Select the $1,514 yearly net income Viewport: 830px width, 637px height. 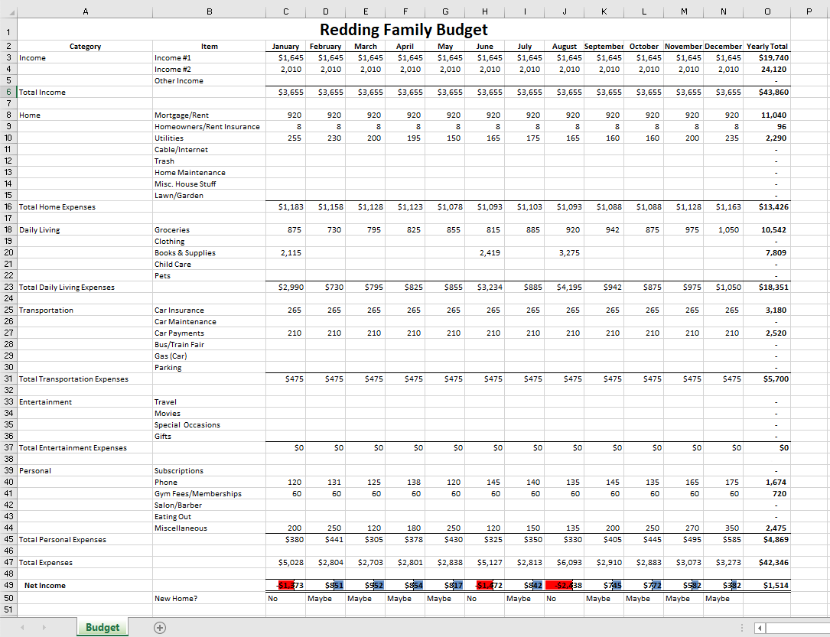[767, 586]
